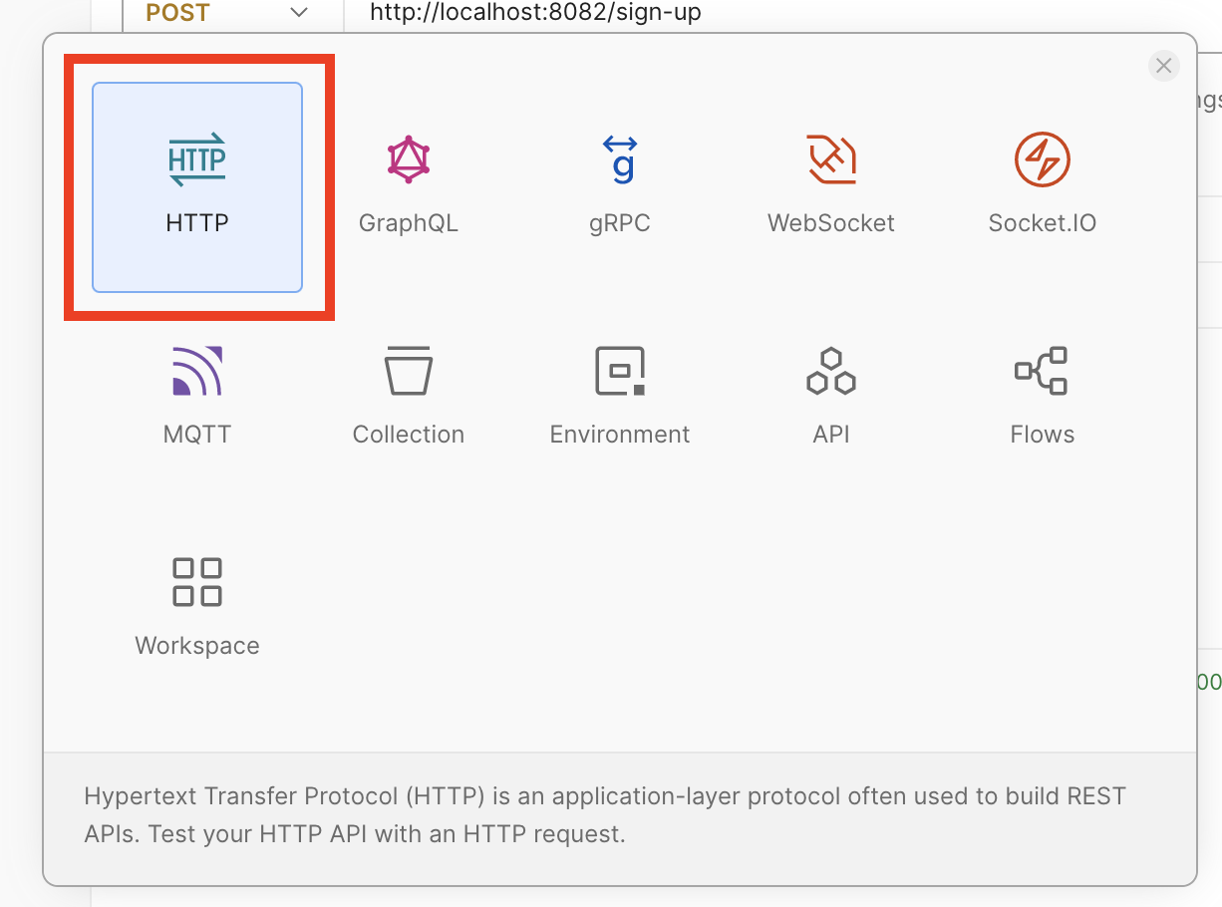Choose the Socket.IO request icon
Screen dimensions: 1222x907
click(x=1043, y=159)
